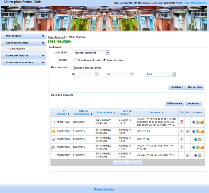Click the 'Mentions légales' footer link
209x193 pixels.
pyautogui.click(x=104, y=189)
